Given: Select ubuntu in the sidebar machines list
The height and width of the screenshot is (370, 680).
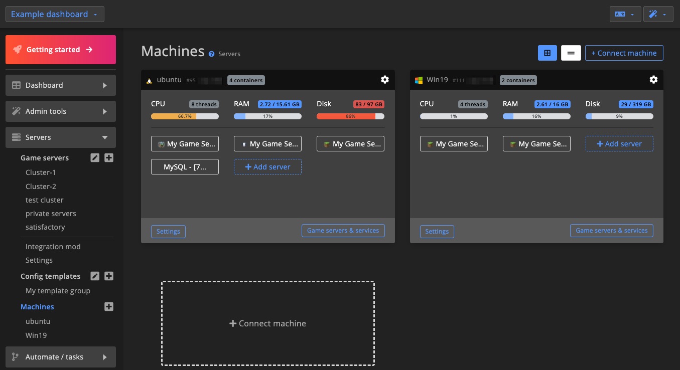Looking at the screenshot, I should [38, 321].
